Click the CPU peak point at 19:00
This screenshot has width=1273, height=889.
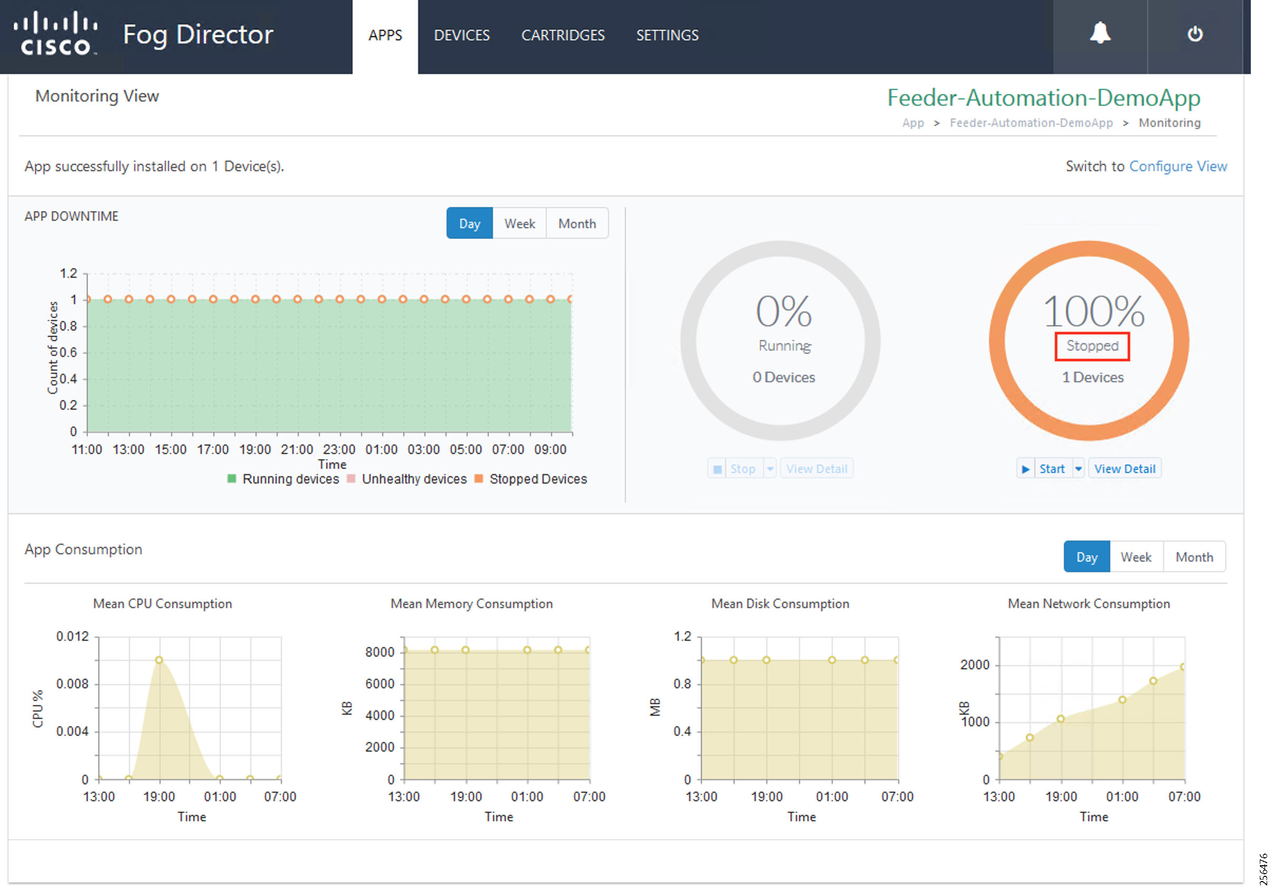coord(158,659)
